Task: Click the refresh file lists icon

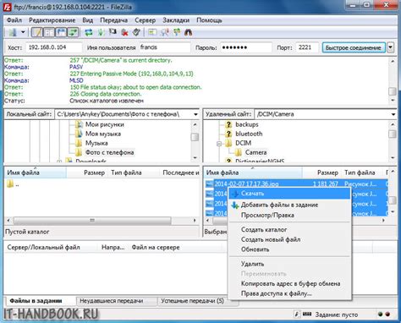Action: click(89, 32)
